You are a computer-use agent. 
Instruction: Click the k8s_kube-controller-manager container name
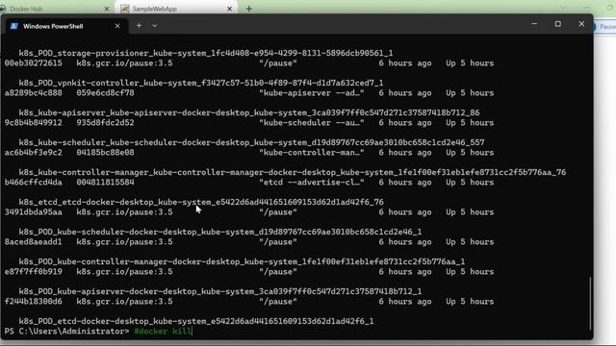point(293,172)
